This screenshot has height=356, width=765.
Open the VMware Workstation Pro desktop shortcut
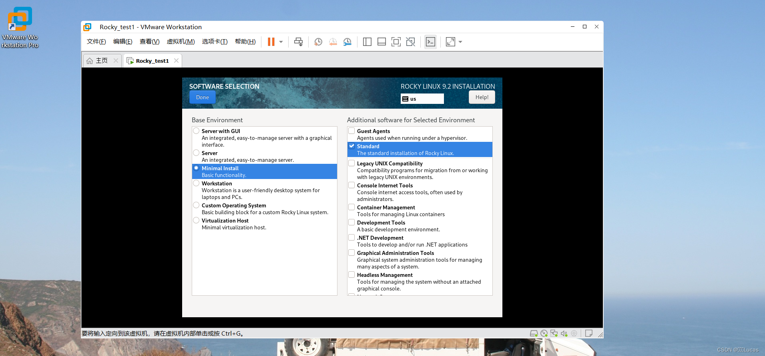click(x=20, y=27)
